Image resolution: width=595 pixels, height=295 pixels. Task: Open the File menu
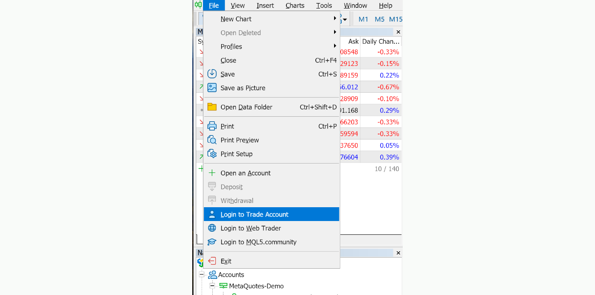[x=214, y=5]
